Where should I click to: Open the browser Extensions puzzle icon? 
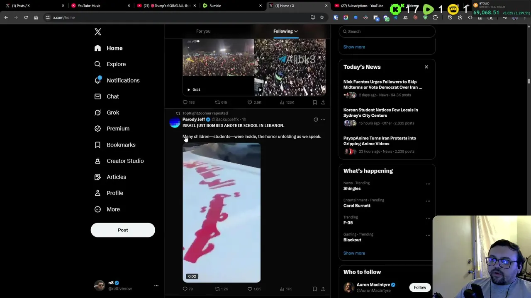pos(435,17)
